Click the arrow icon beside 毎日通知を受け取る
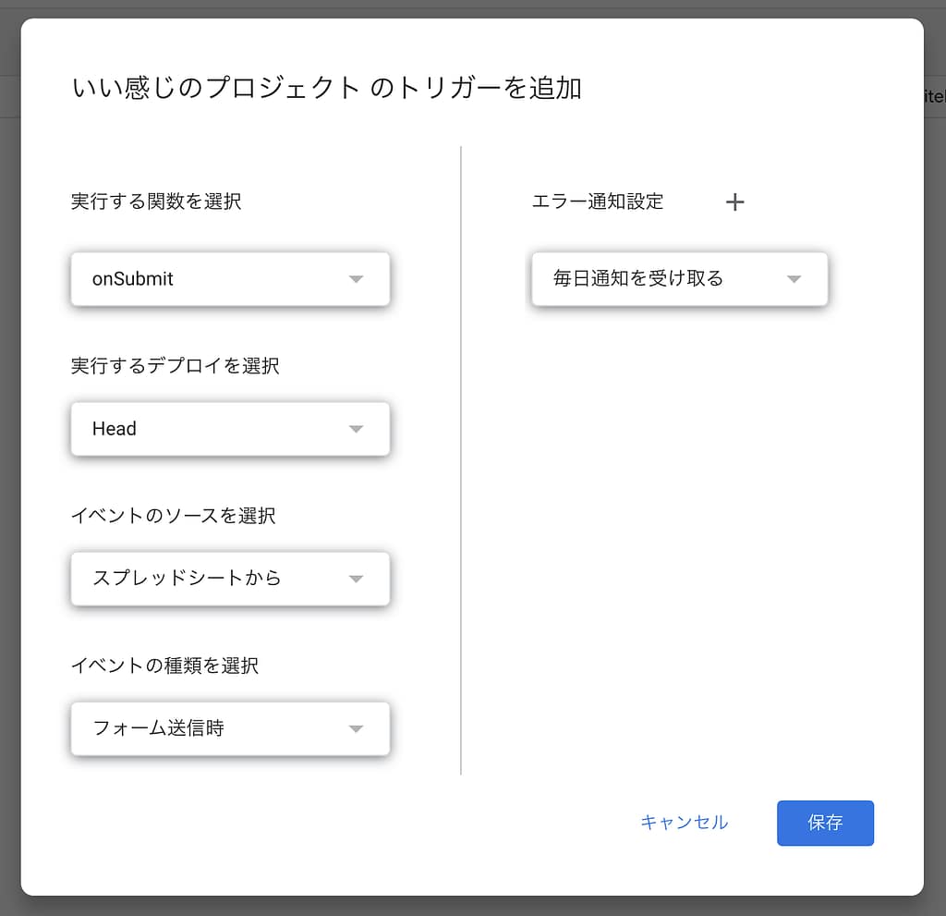 794,279
